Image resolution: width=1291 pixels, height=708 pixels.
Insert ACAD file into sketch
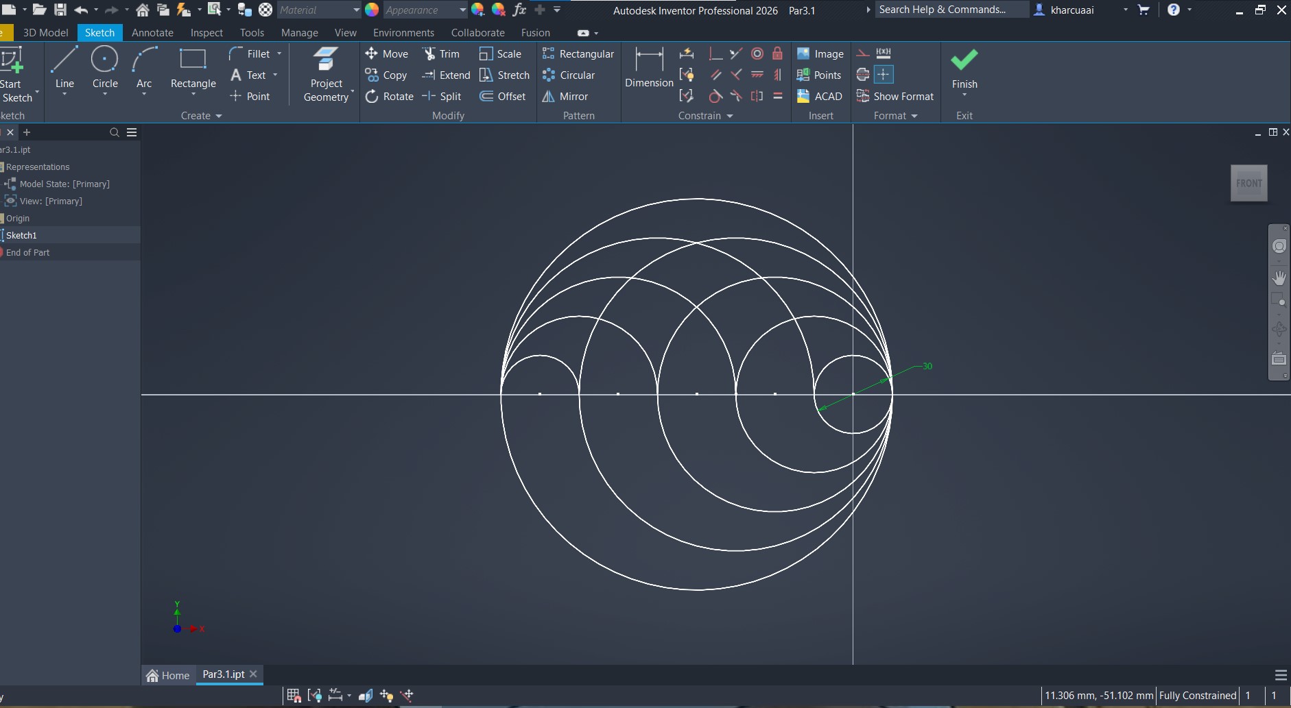point(820,97)
